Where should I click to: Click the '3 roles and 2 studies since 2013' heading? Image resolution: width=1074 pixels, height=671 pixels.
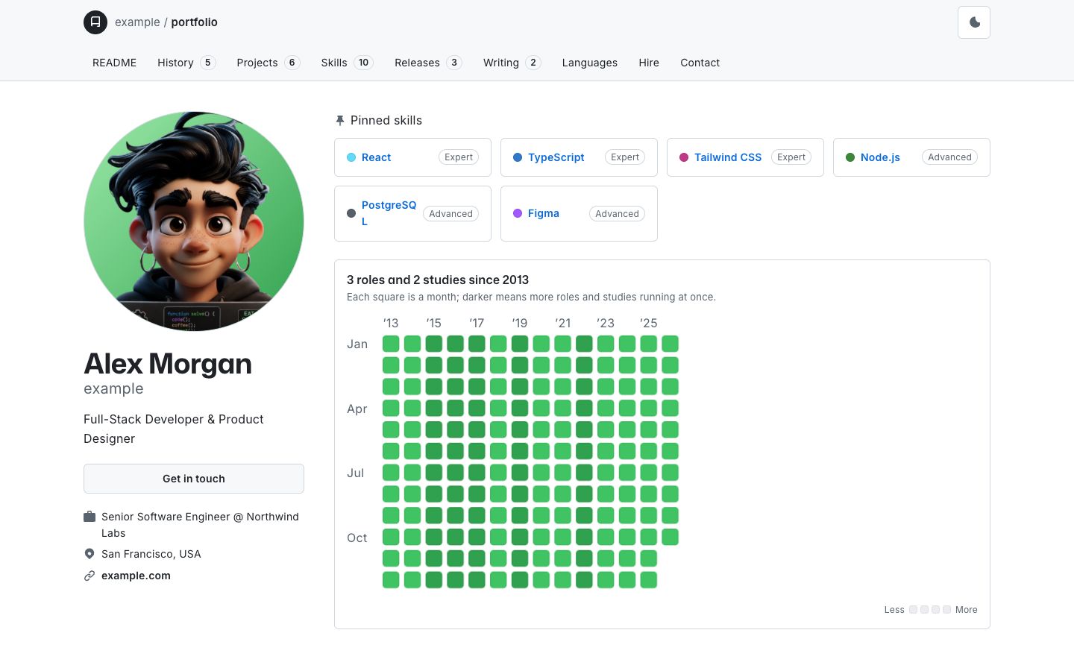tap(438, 280)
